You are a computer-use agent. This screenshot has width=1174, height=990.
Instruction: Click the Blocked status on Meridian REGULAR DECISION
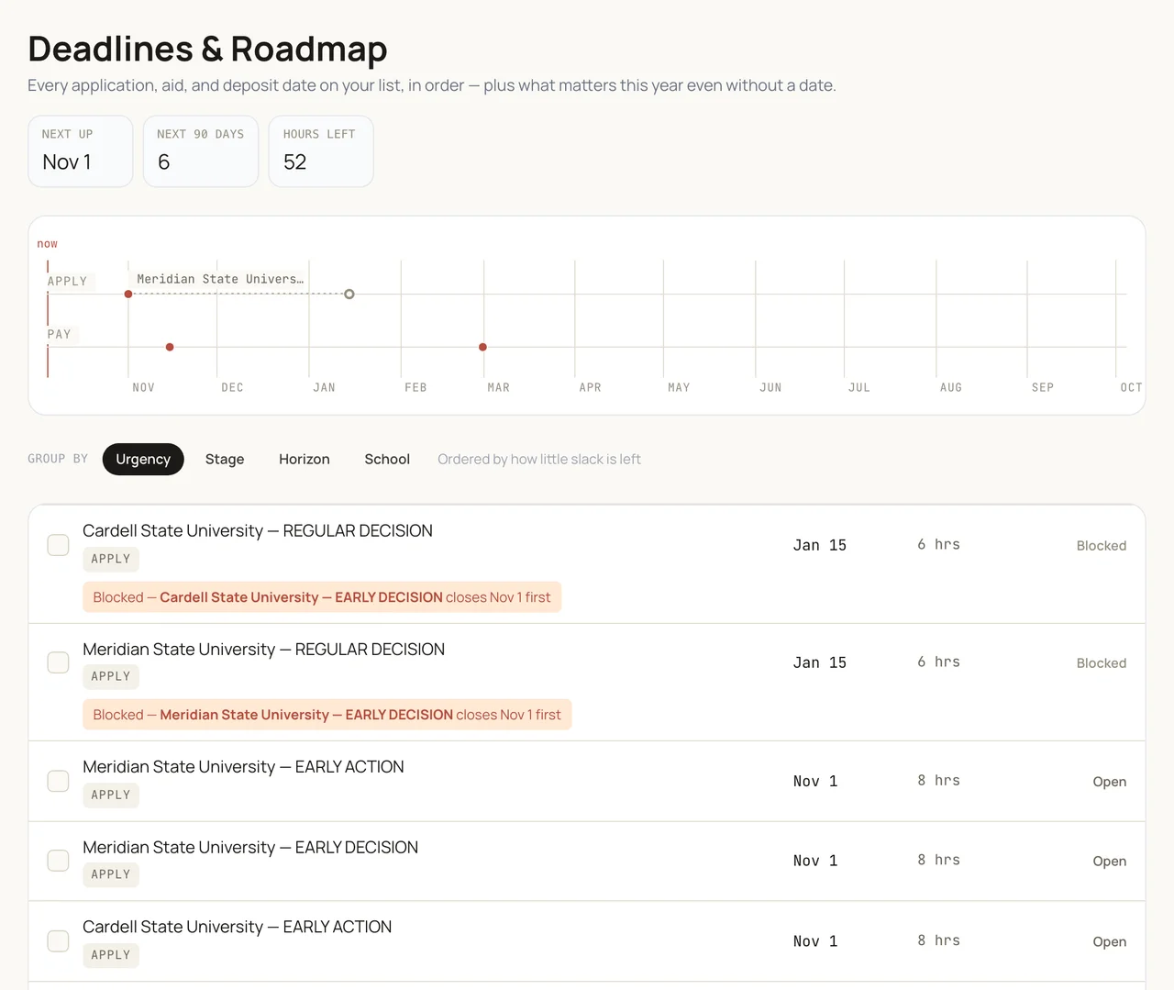pos(1102,662)
